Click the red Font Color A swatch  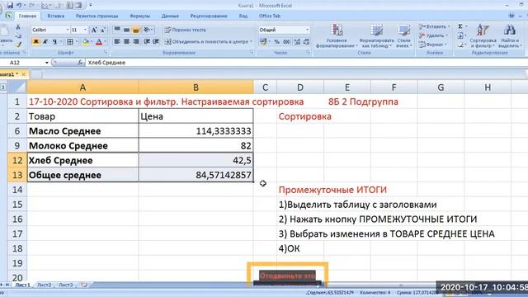pos(99,42)
